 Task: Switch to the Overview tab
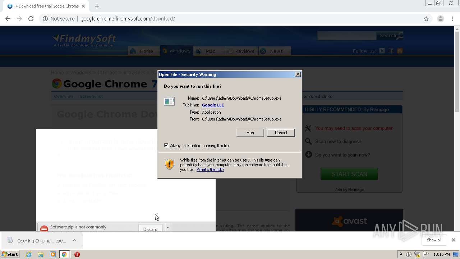tap(64, 96)
